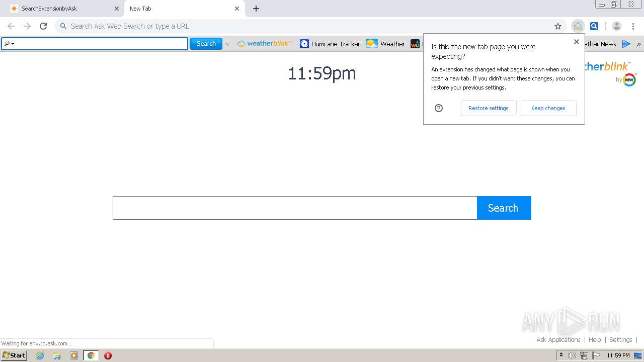Viewport: 644px width, 362px height.
Task: Open the system tray volume icon
Action: 572,355
